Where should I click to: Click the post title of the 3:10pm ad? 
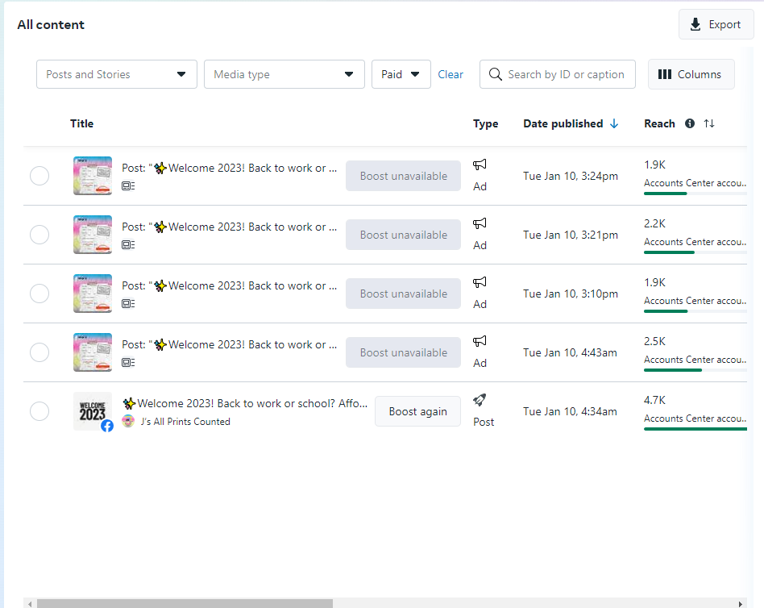click(229, 285)
